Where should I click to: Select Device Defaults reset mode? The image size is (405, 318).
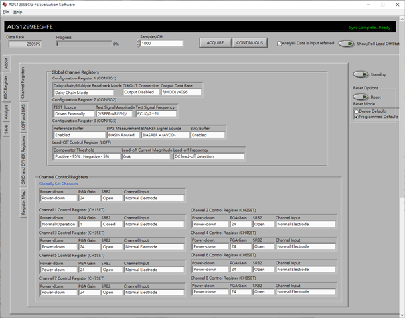356,111
